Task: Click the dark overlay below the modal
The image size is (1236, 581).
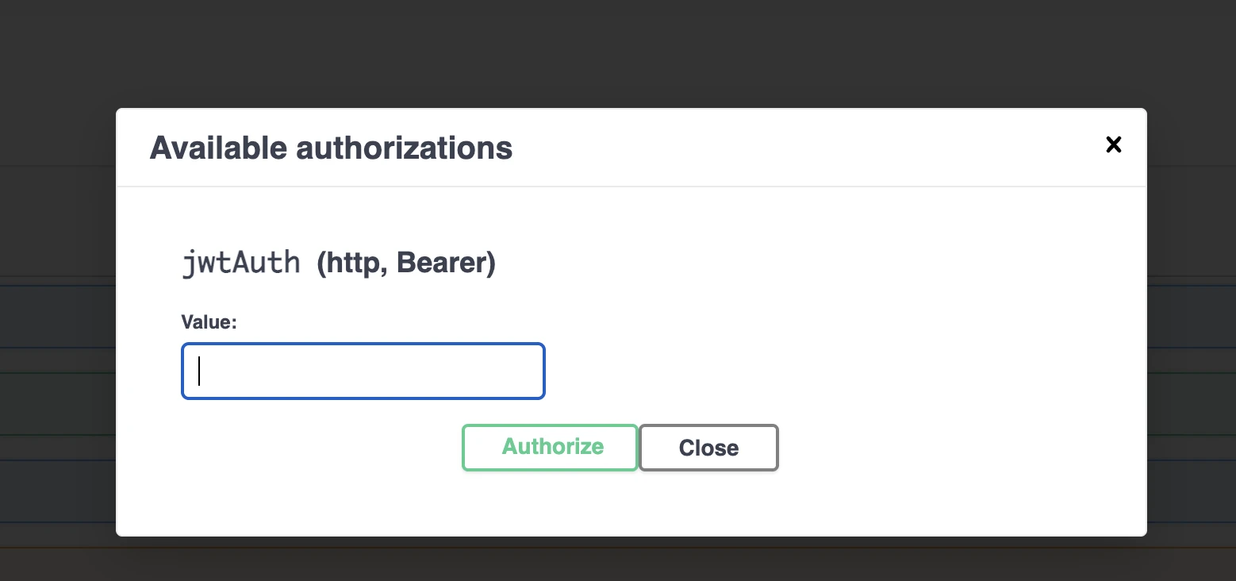Action: 618,559
